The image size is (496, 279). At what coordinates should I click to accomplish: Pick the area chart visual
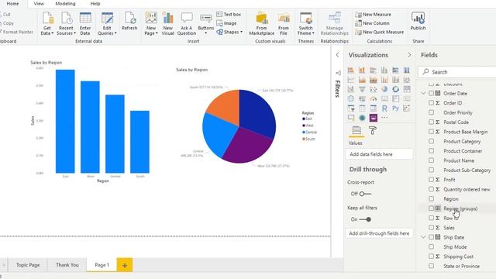click(x=362, y=80)
